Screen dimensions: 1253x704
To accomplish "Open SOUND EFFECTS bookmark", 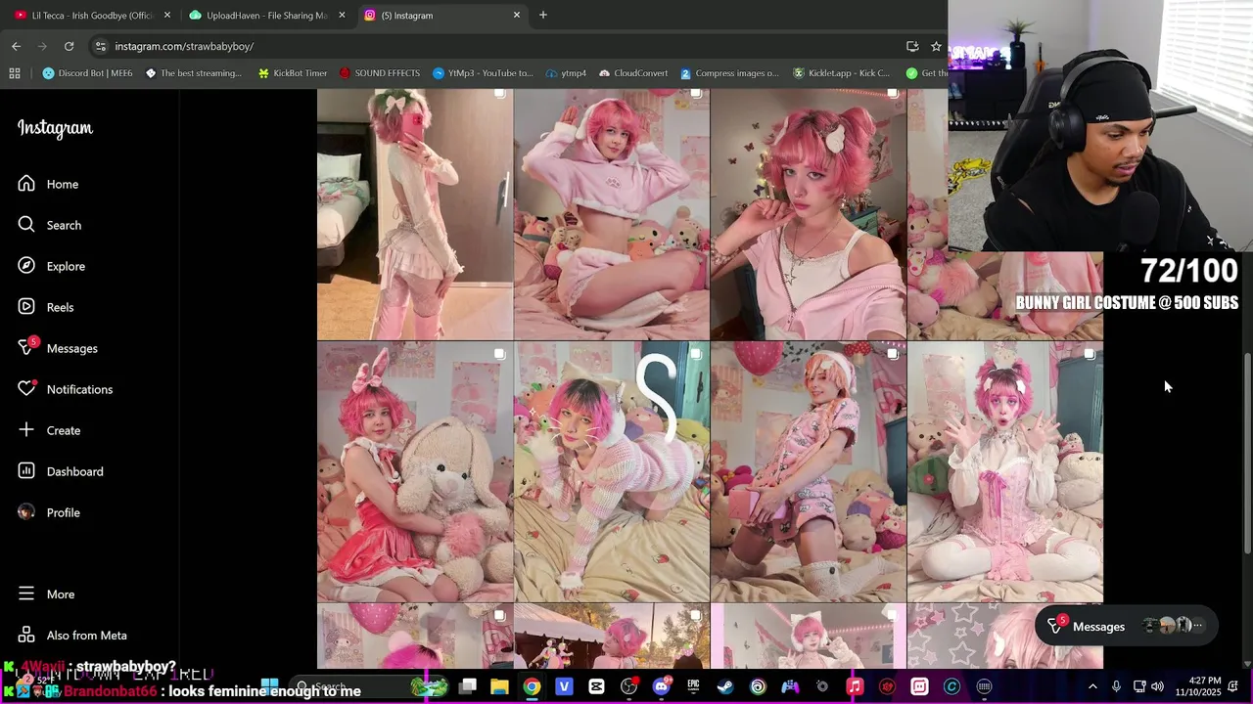I will (380, 73).
